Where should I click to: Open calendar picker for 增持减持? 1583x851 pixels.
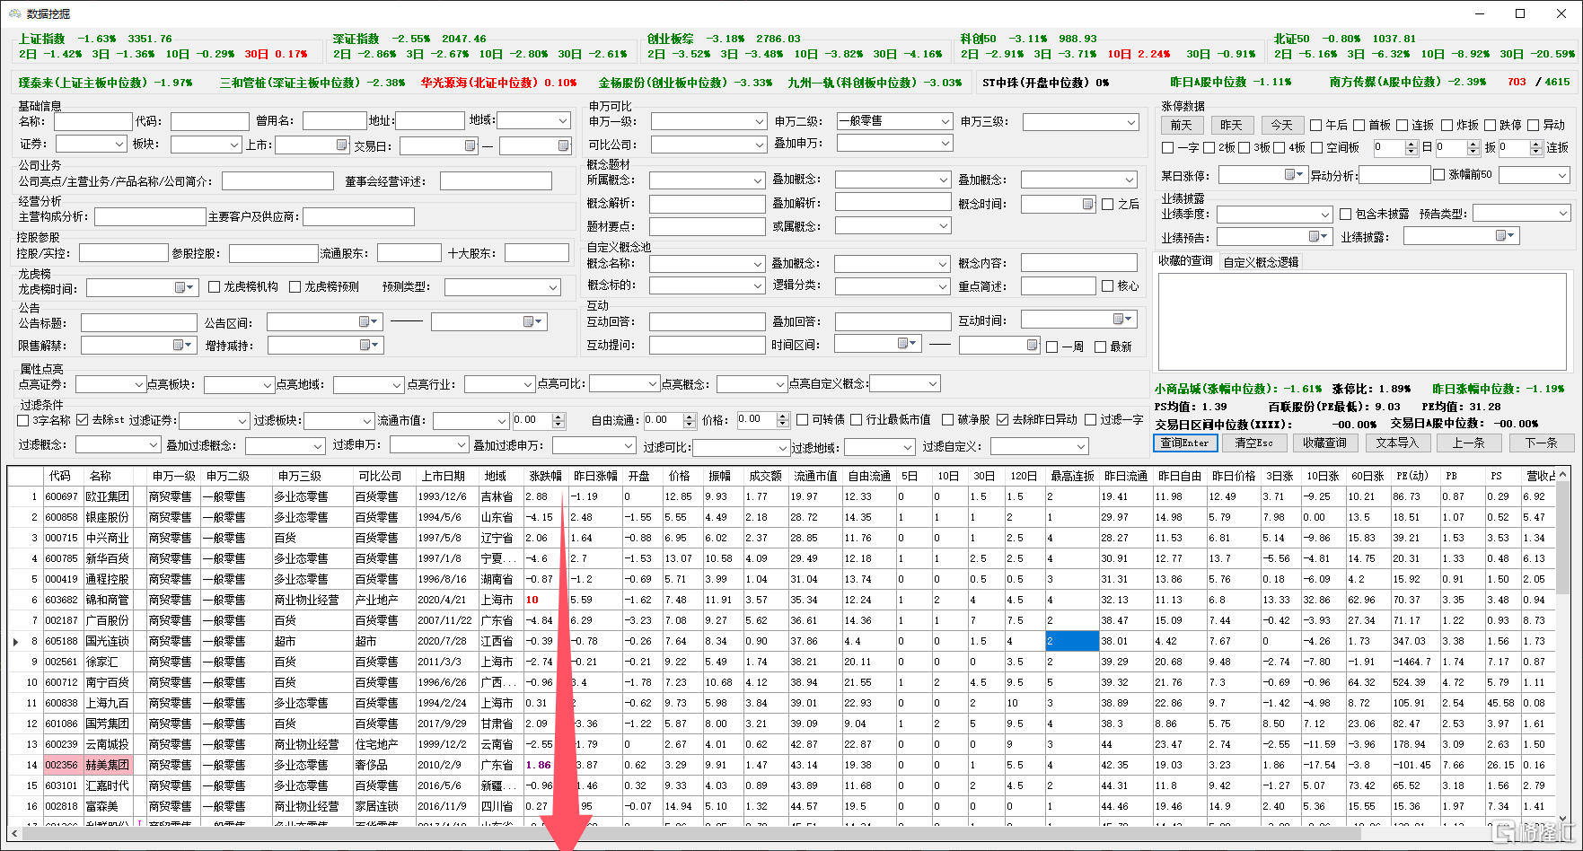coord(369,345)
